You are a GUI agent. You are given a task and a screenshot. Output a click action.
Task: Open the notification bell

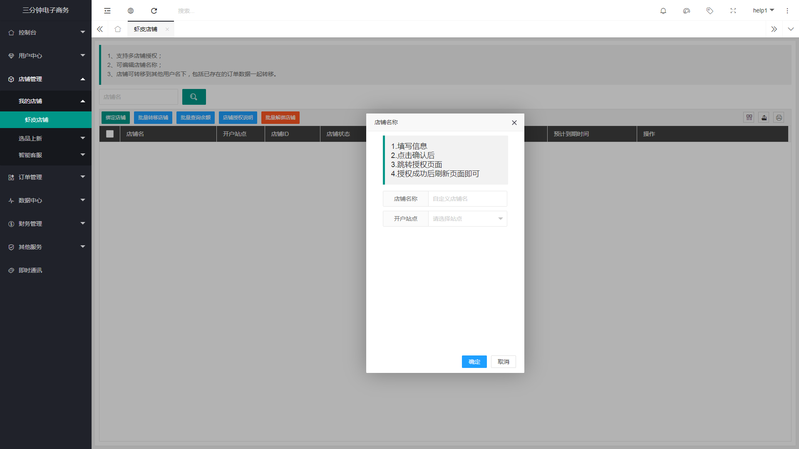point(663,11)
